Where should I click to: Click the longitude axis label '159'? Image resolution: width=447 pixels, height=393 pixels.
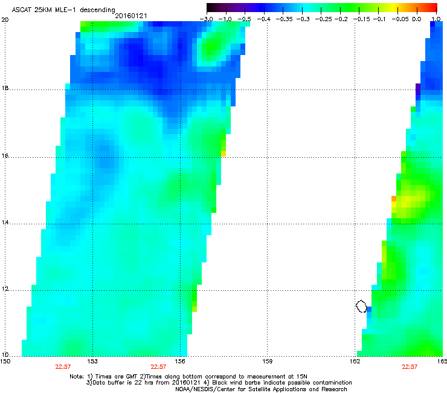pos(267,362)
